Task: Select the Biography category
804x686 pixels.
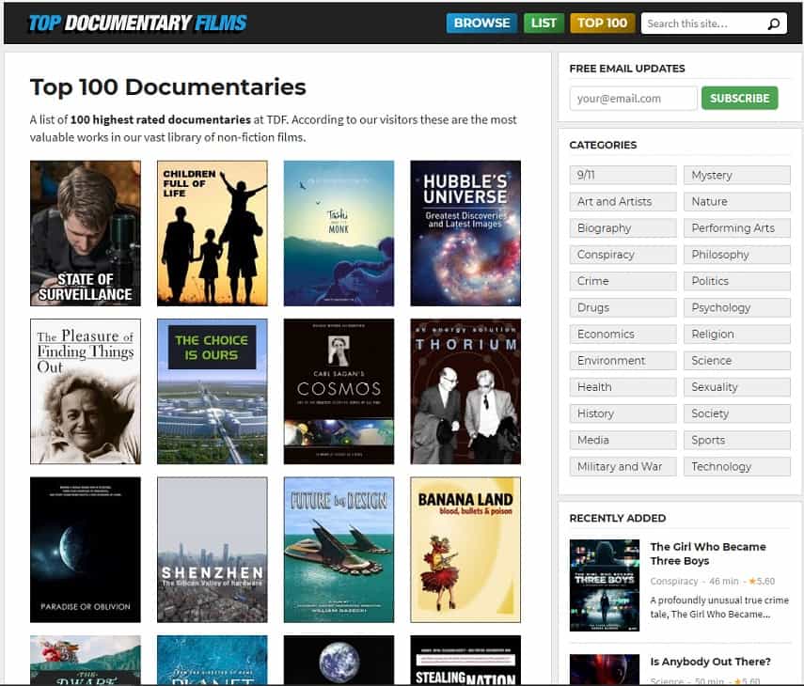Action: (623, 228)
